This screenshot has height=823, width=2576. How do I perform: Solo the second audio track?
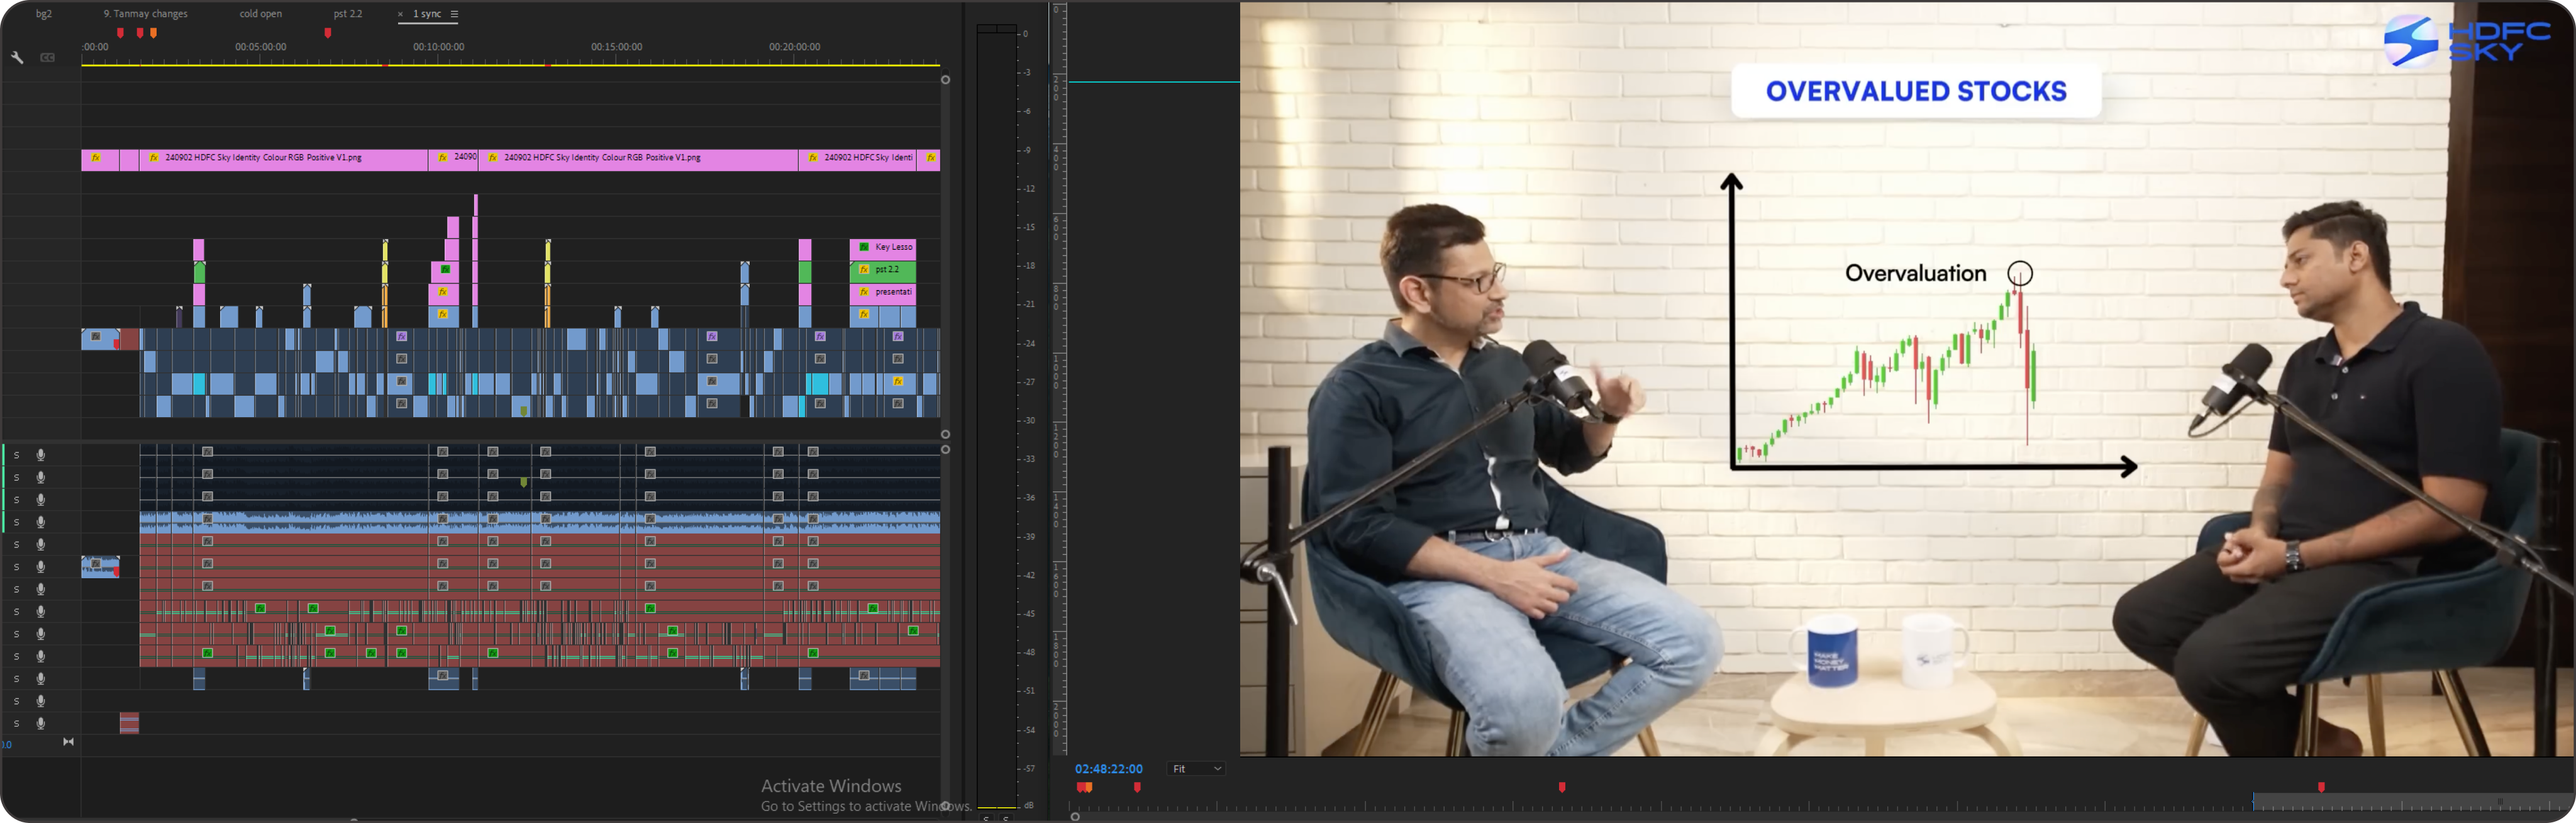click(16, 477)
